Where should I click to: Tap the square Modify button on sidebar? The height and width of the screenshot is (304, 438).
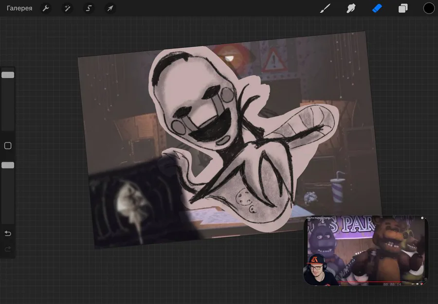pos(8,146)
